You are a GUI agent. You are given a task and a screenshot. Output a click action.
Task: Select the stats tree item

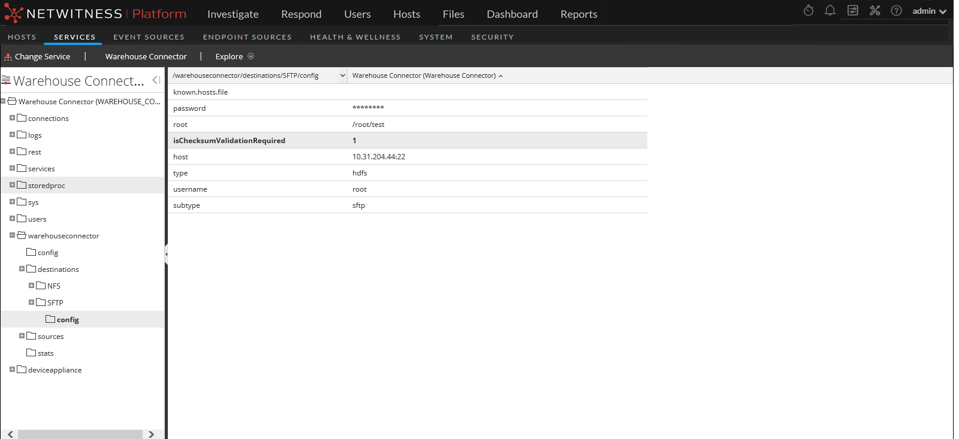click(46, 353)
